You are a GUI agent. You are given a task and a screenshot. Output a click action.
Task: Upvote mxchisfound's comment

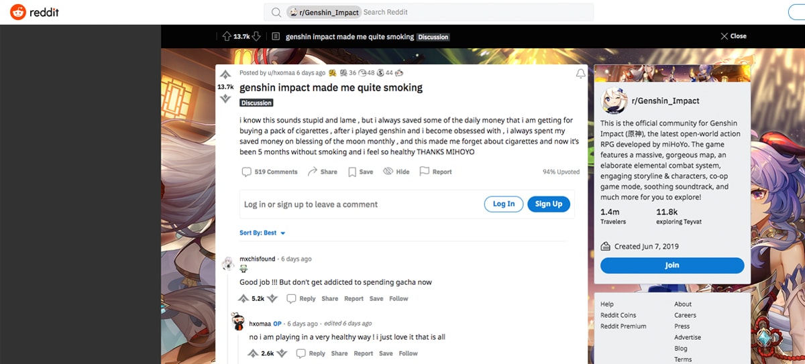tap(244, 298)
